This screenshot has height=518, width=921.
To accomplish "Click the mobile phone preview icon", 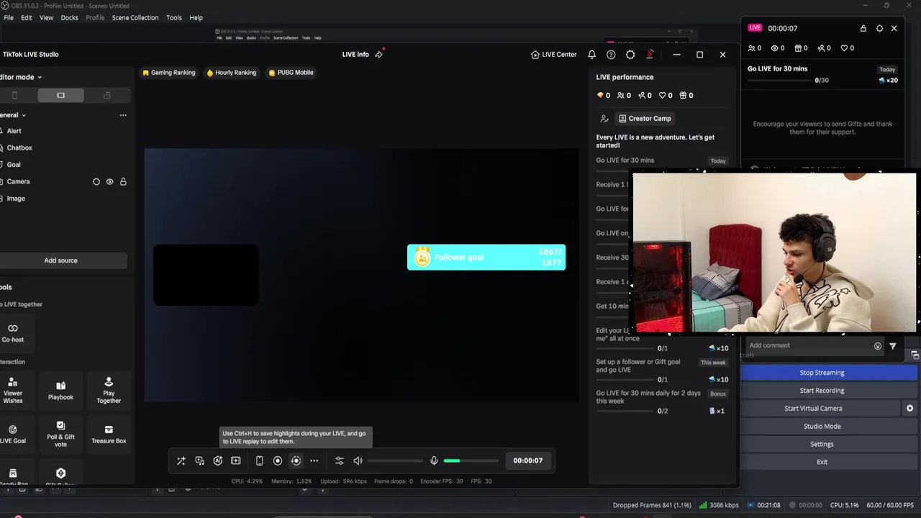I will [x=260, y=460].
